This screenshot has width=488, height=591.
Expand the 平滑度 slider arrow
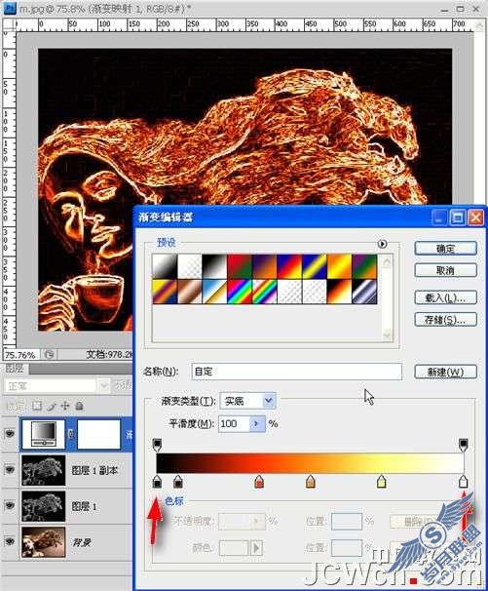257,423
